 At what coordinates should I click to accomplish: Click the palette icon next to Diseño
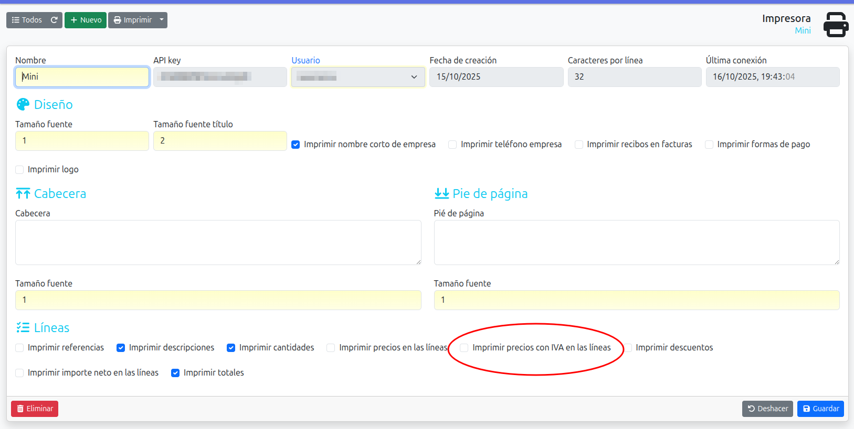23,105
